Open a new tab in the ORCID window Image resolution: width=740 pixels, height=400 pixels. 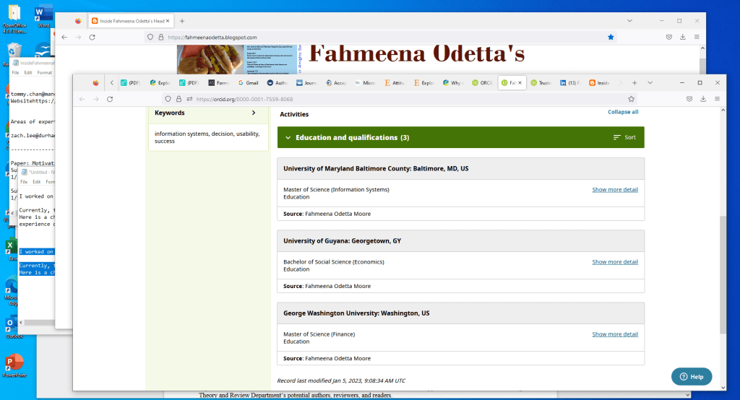pyautogui.click(x=634, y=83)
